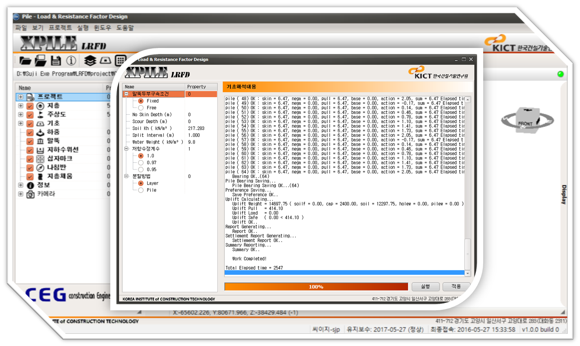
Task: Toggle the 지층 visibility checkbox
Action: [x=30, y=106]
